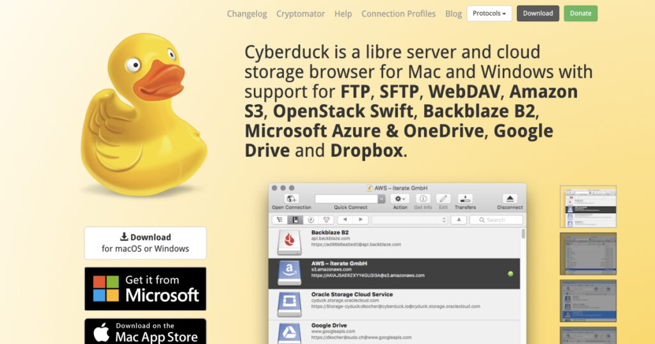Select the Backblaze B2 drive icon
The height and width of the screenshot is (344, 655).
[289, 242]
